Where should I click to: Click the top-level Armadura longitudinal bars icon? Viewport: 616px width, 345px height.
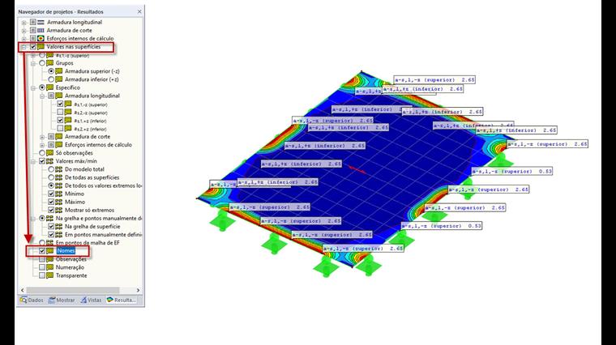(41, 23)
